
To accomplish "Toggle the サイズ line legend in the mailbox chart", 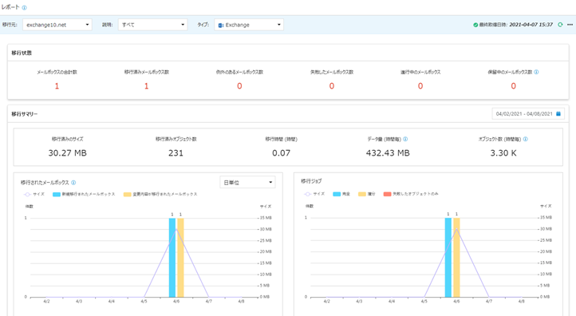I will click(x=34, y=194).
